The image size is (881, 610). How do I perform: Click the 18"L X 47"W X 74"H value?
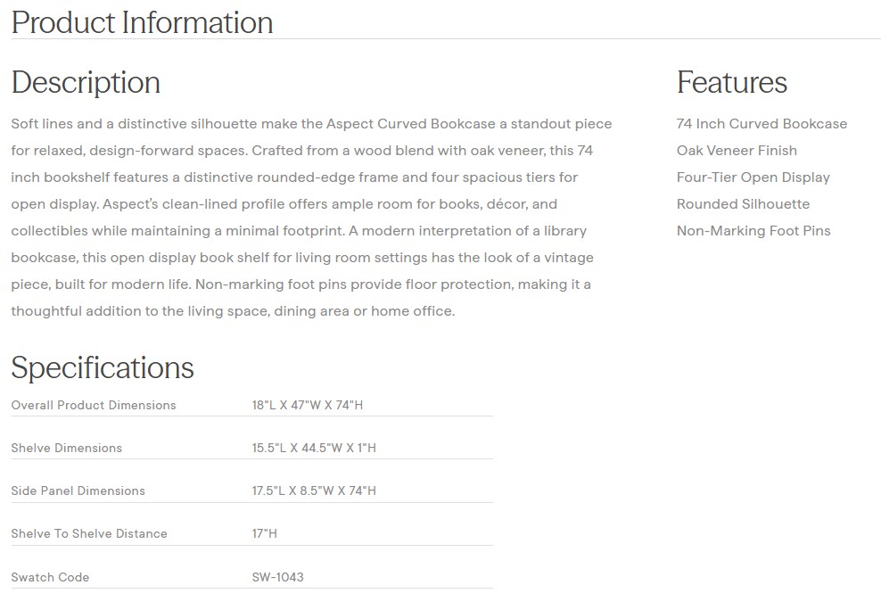[x=308, y=405]
